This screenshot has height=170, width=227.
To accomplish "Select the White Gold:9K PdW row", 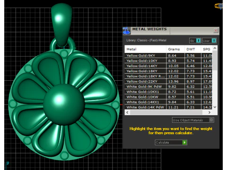I will click(x=168, y=86).
